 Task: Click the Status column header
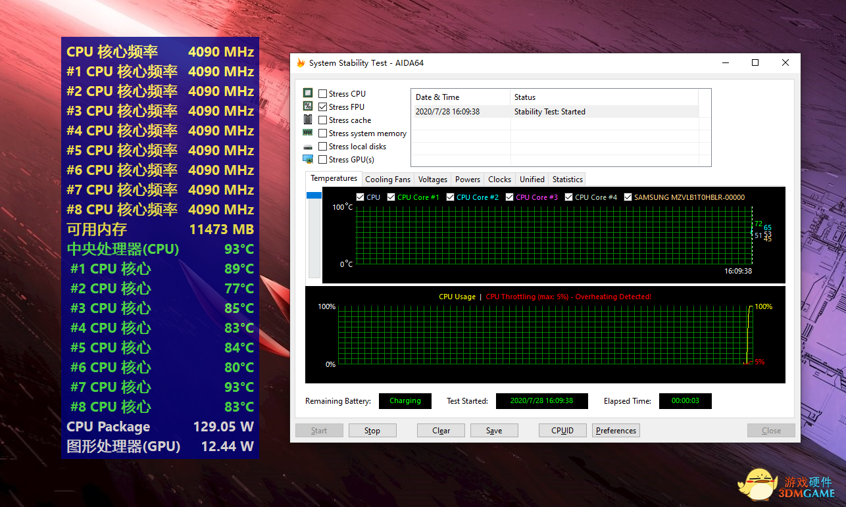point(604,97)
